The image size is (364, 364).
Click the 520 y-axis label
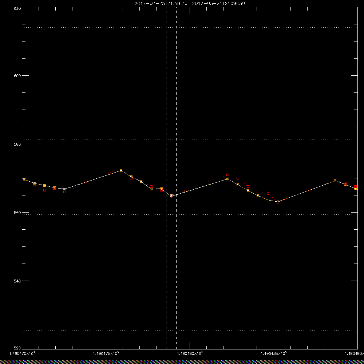[17, 348]
